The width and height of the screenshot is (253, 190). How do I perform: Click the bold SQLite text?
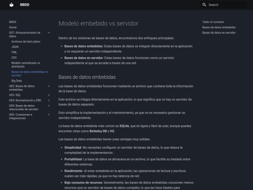point(124,126)
